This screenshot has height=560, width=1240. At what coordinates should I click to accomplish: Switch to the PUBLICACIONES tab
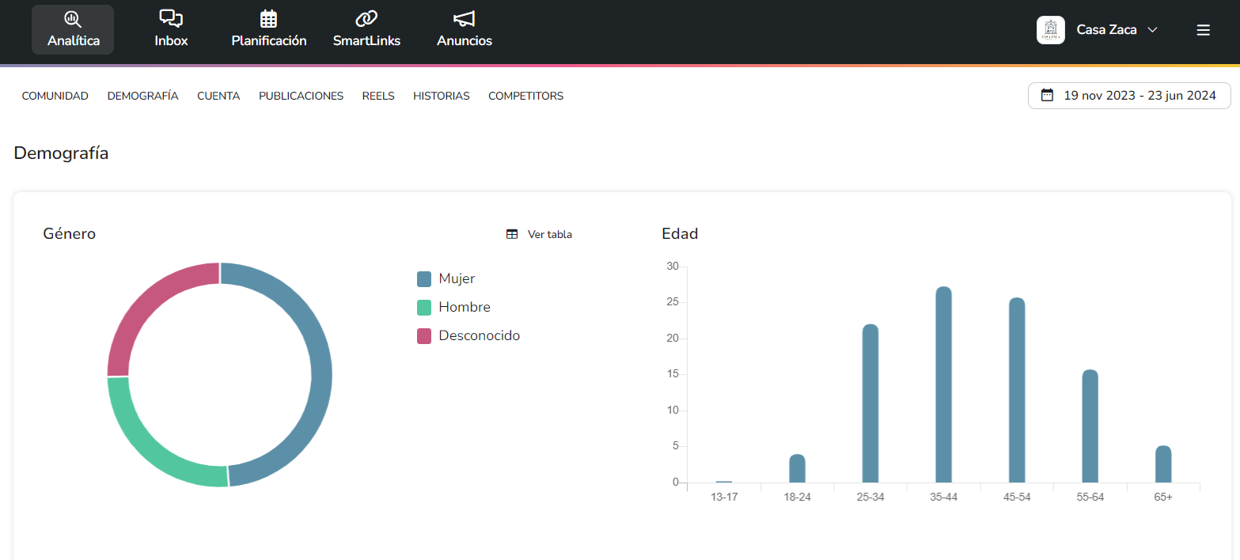(301, 96)
